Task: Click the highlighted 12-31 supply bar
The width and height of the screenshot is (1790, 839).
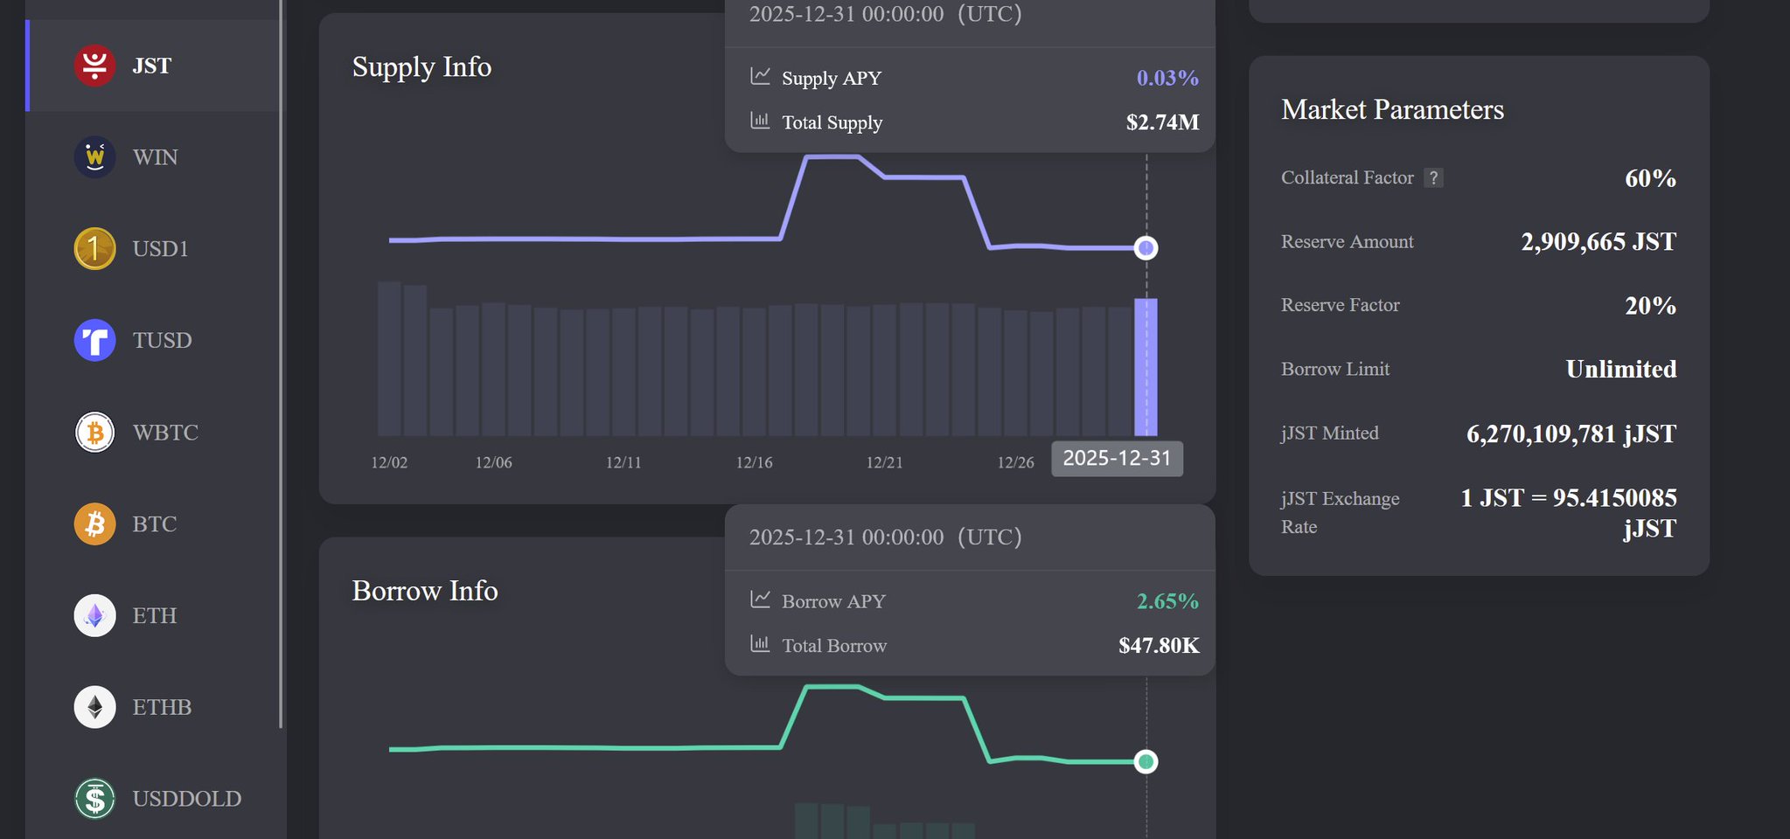Action: pyautogui.click(x=1146, y=367)
